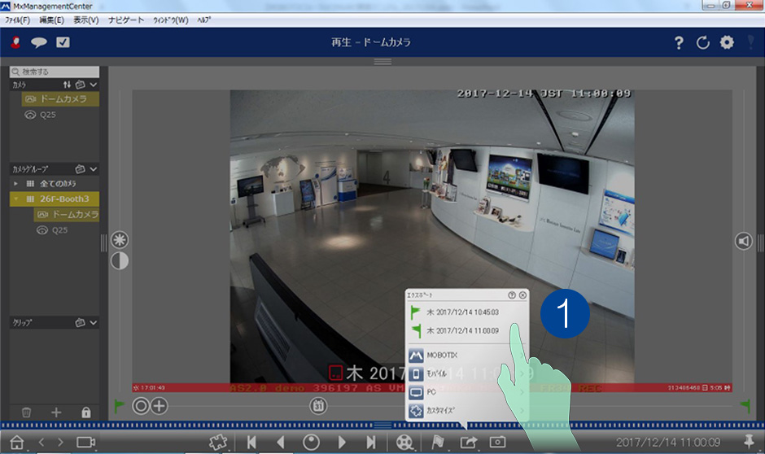Open the ファイル(F) menu
The height and width of the screenshot is (454, 765).
pos(18,20)
